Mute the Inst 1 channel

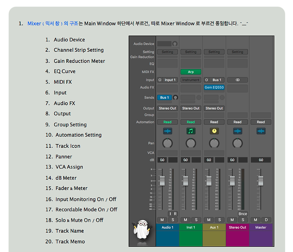186,220
